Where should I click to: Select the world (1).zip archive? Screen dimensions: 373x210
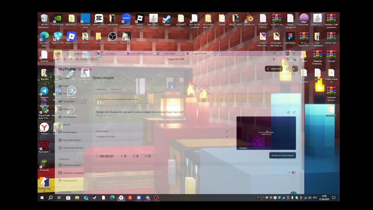[x=277, y=20]
